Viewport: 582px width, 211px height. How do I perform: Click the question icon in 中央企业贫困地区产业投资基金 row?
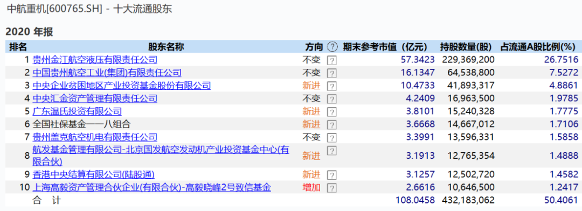[332, 87]
